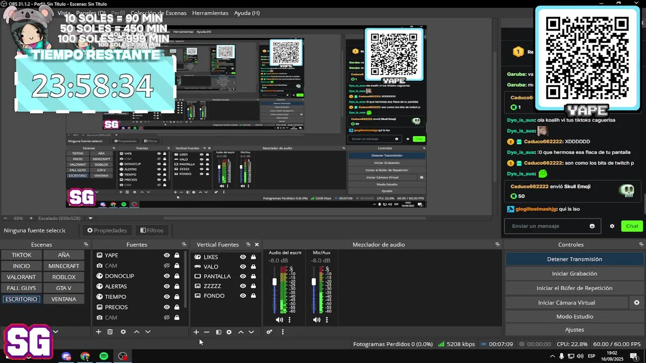The width and height of the screenshot is (646, 363).
Task: Move source down in Fuentes toolbar
Action: [x=148, y=332]
